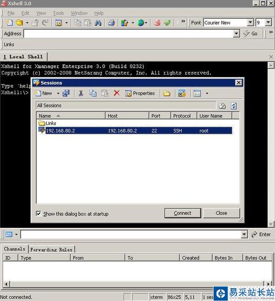Click the disconnect icon in main toolbar
Screen dimensions: 275x301
coord(35,23)
